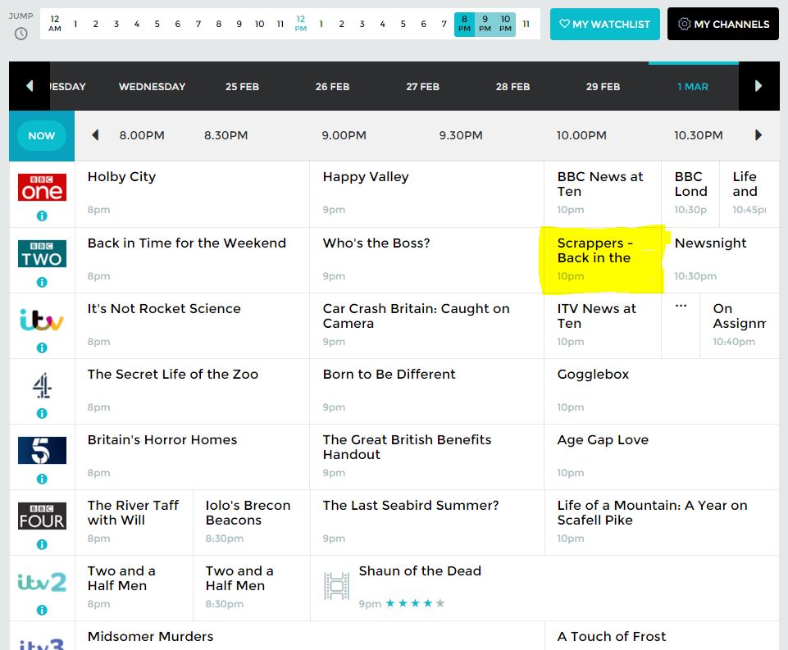The width and height of the screenshot is (788, 650).
Task: Open Iolo's Brecon Beacons listing
Action: 251,523
